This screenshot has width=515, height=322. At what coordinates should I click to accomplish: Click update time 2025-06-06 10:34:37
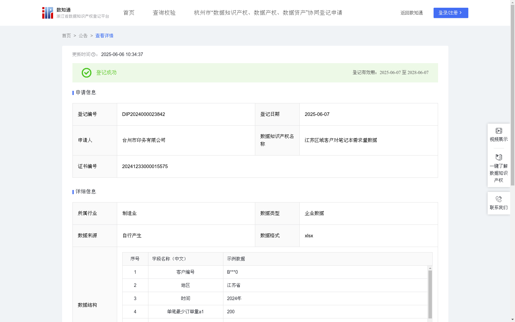click(122, 54)
